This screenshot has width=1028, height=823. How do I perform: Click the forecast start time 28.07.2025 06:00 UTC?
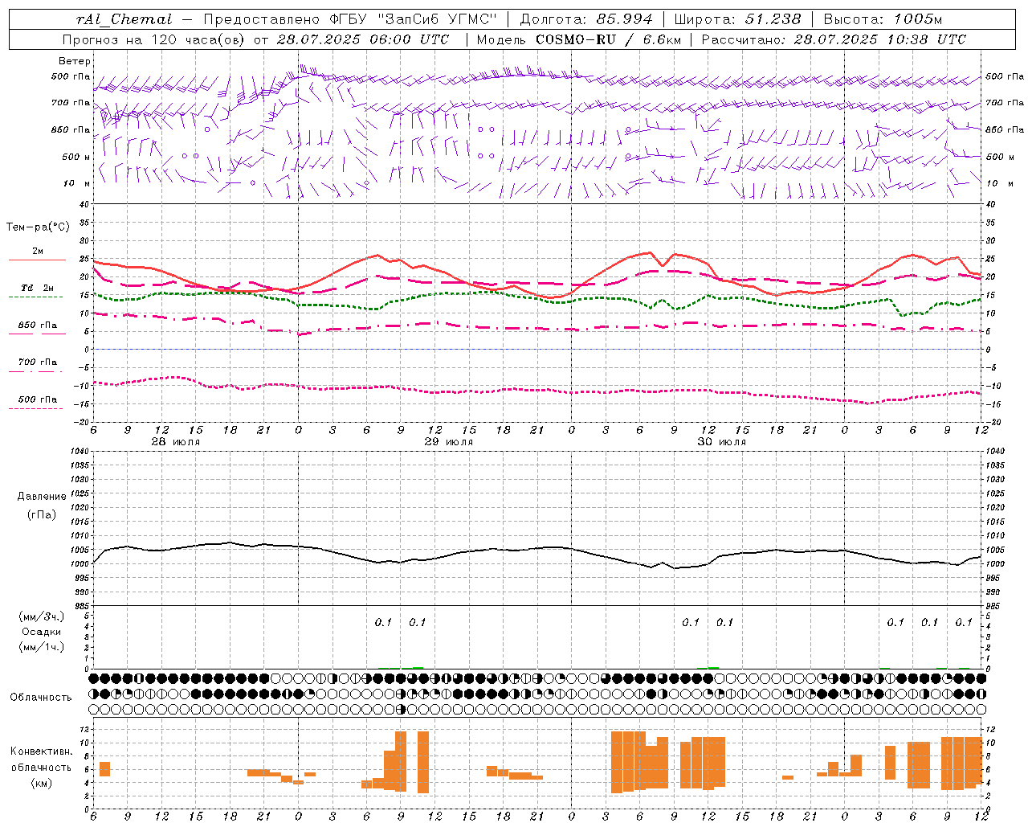click(x=363, y=39)
